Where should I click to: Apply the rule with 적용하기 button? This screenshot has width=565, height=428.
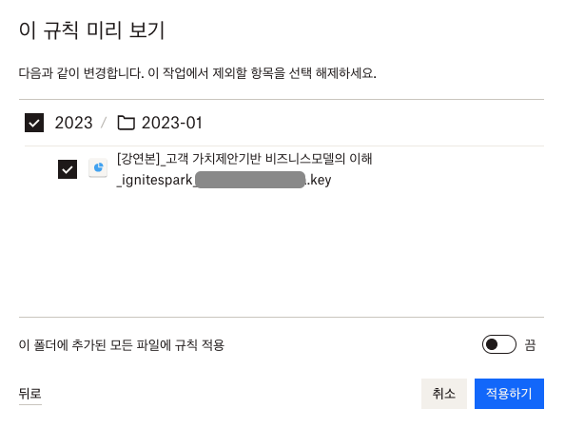[509, 394]
